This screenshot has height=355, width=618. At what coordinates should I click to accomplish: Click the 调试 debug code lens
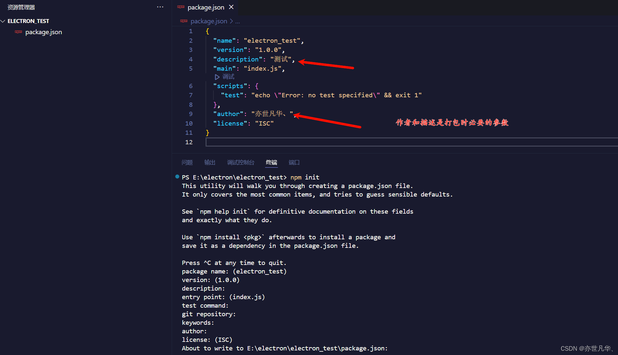point(228,77)
